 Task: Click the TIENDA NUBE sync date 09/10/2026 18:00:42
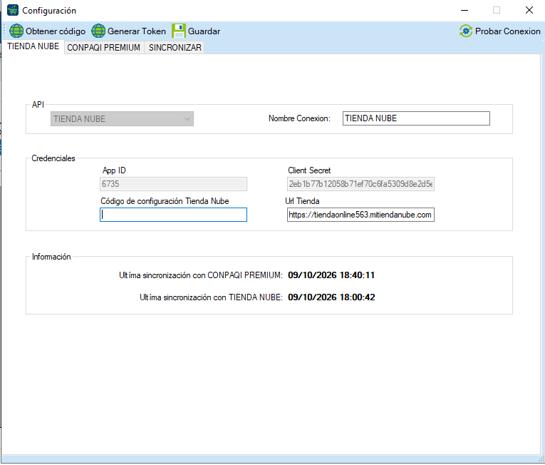tap(331, 297)
